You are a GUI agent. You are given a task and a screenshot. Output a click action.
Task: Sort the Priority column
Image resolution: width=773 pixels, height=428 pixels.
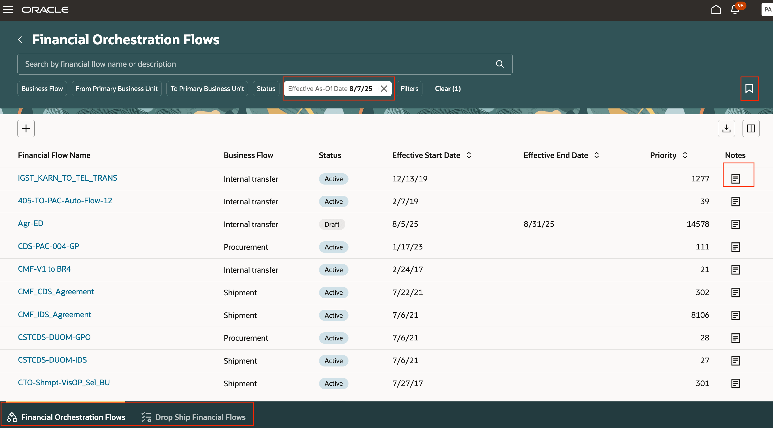685,155
